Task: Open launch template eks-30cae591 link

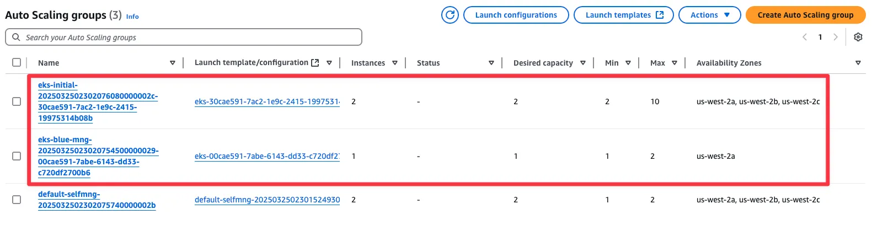Action: point(267,101)
